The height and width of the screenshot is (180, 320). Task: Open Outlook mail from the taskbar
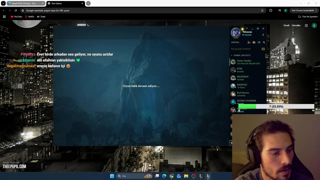[179, 176]
